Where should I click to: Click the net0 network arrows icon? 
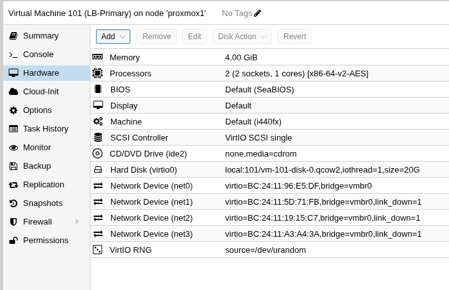point(98,185)
